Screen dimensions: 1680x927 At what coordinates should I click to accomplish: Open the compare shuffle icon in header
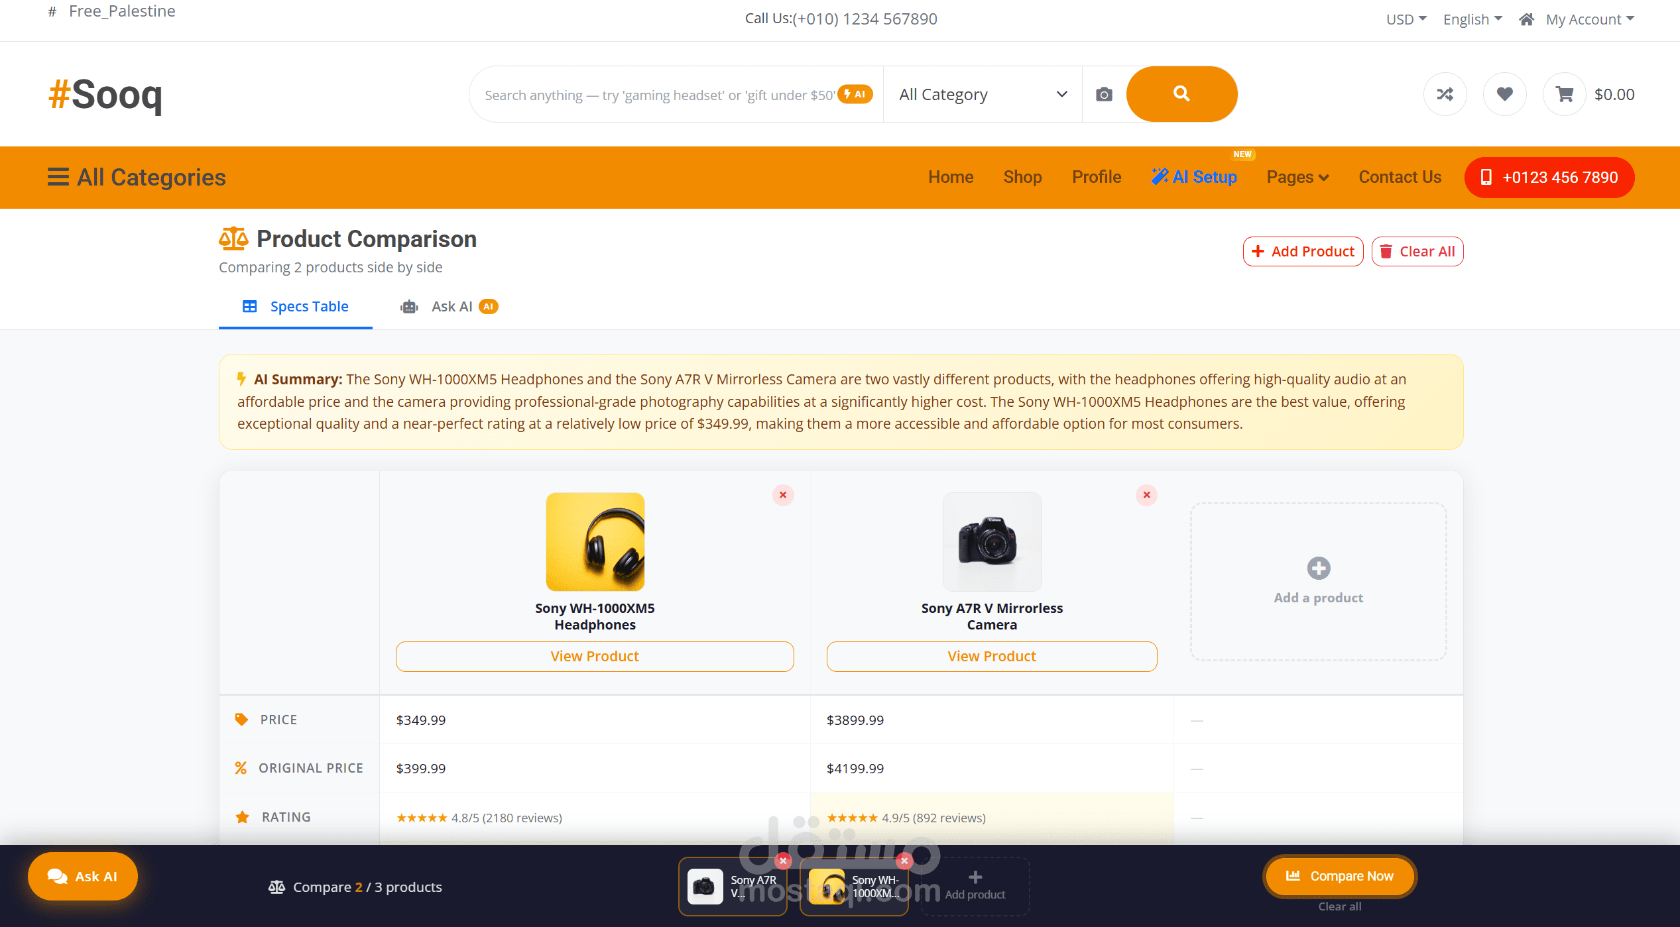1445,94
